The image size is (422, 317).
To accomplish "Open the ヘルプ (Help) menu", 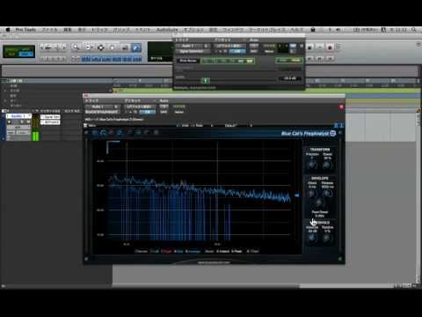I will click(296, 30).
